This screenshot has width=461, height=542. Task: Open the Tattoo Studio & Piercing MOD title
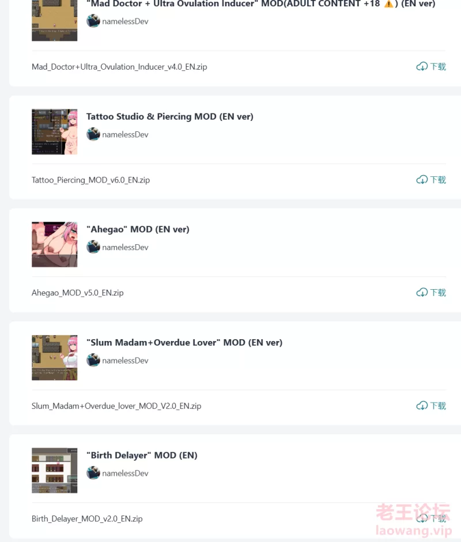pos(170,116)
